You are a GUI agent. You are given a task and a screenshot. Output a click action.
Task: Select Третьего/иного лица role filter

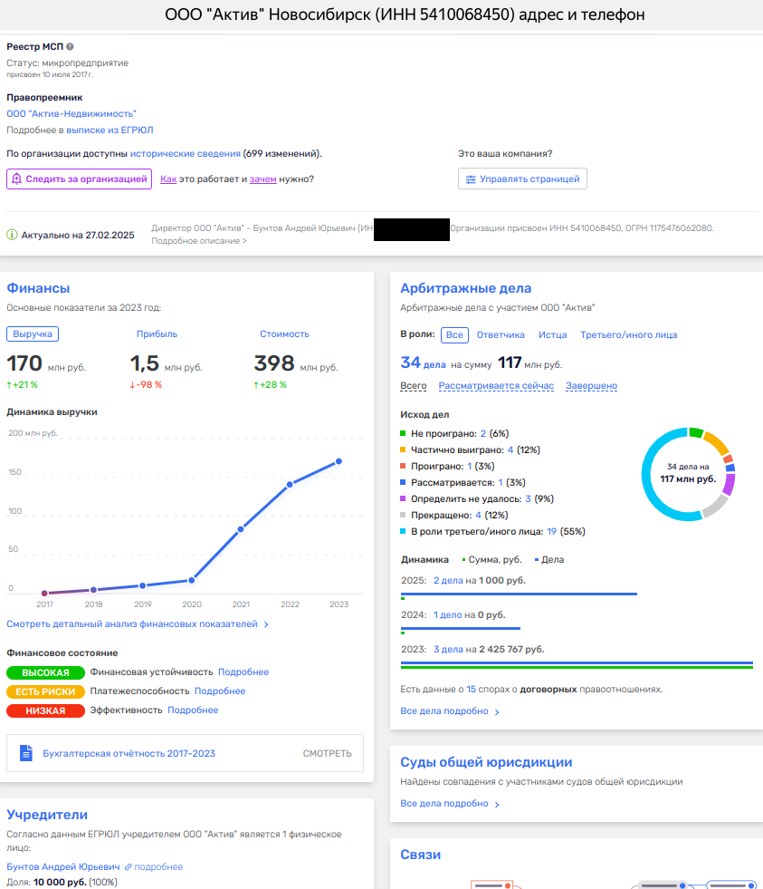(x=629, y=334)
